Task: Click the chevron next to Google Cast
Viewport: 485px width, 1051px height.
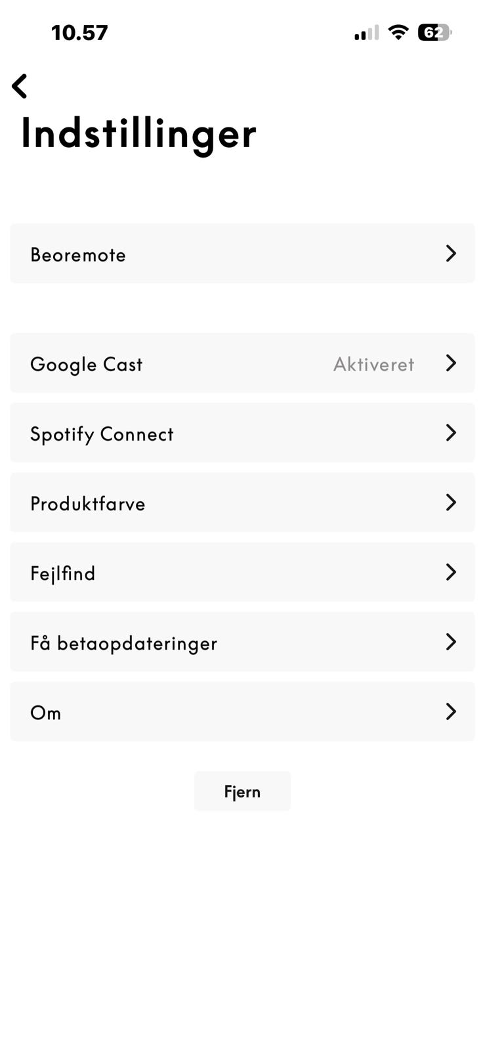Action: 451,363
